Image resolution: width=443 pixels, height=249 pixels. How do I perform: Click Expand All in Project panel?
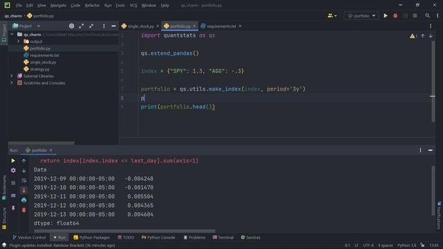pos(82,26)
